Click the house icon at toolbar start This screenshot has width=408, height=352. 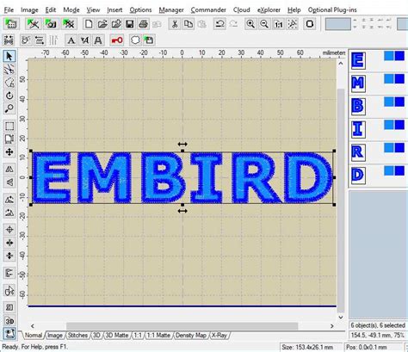(11, 24)
